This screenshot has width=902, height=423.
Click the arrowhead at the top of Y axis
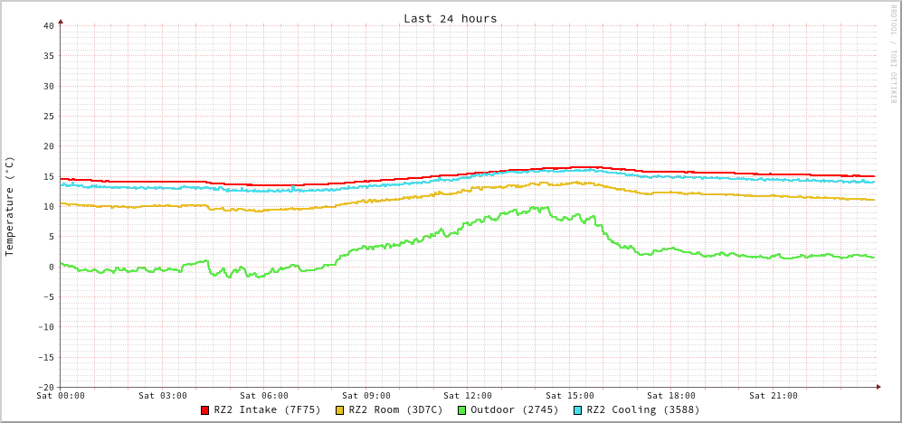point(61,21)
